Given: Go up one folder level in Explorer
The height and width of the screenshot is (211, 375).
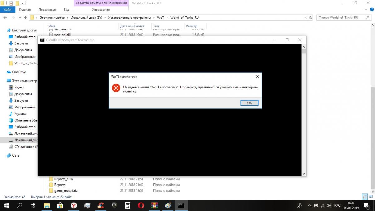Looking at the screenshot, I should pyautogui.click(x=26, y=18).
